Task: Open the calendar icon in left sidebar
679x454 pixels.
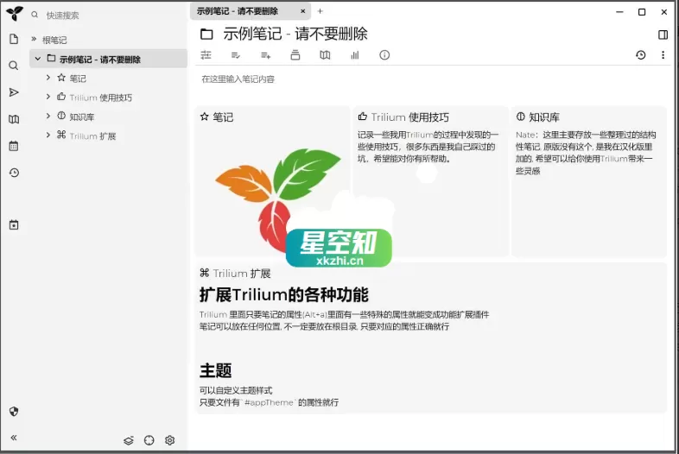Action: (14, 146)
